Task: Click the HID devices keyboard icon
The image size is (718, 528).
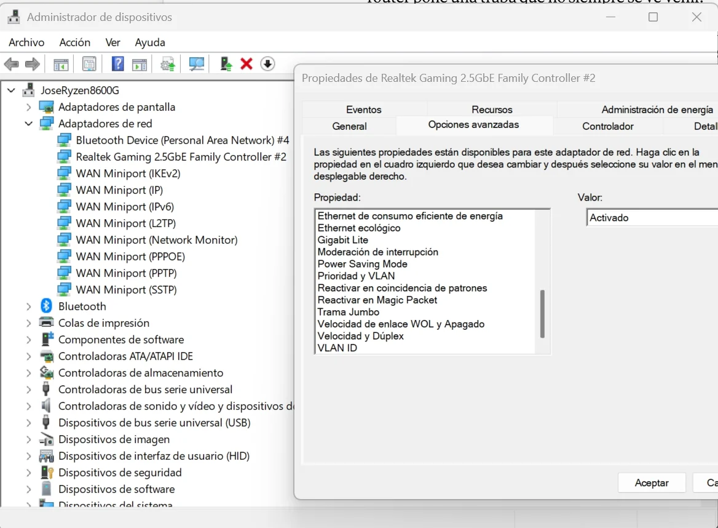Action: coord(46,455)
